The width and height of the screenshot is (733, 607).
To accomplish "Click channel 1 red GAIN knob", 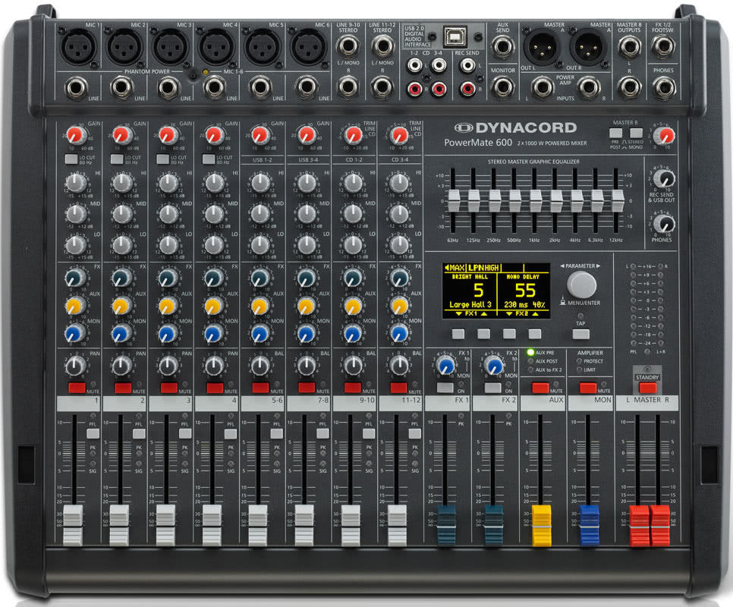I will pos(75,135).
